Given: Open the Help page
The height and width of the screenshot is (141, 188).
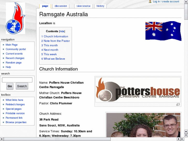Looking at the screenshot, I should [8, 67].
